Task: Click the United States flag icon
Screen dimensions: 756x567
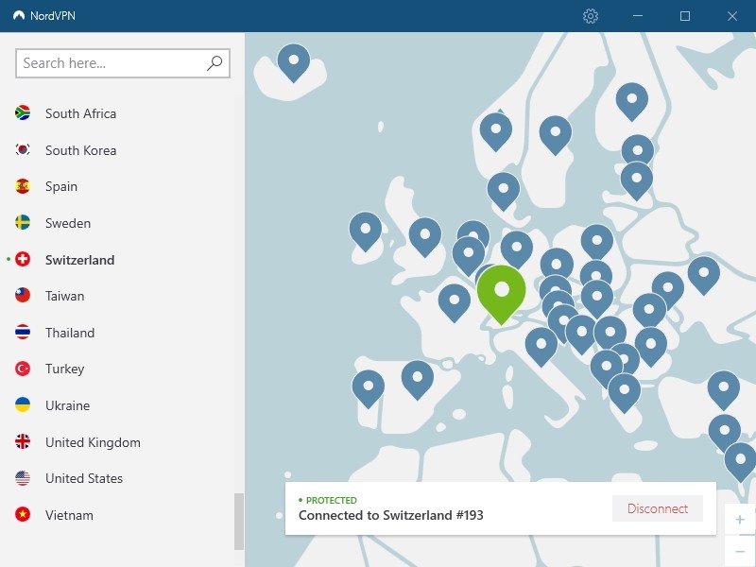Action: 23,478
